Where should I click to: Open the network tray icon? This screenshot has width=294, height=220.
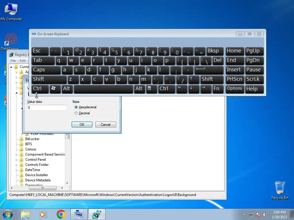251,215
